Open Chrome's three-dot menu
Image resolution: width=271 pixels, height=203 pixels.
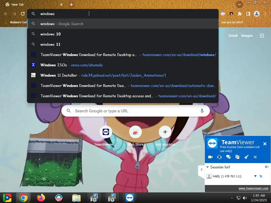(265, 14)
